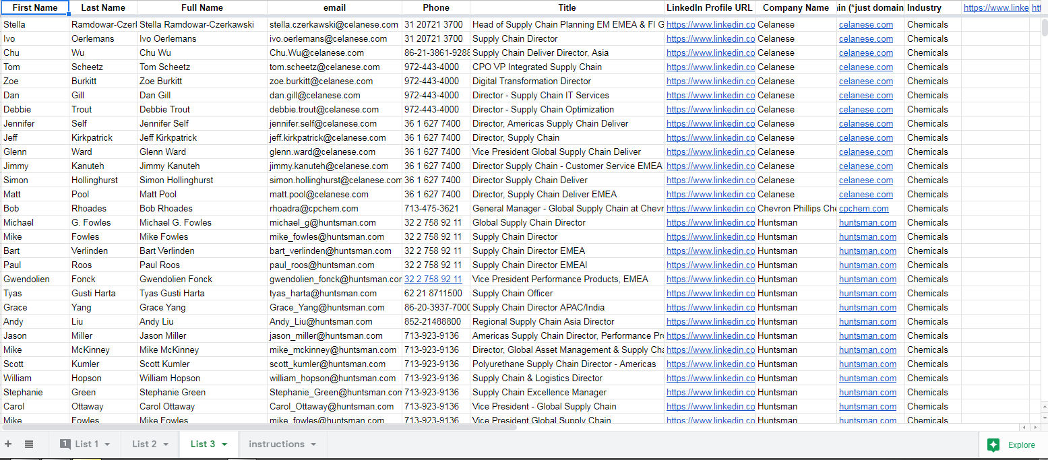Select the Chevron Phillips company name cell
Screen dimensions: 1048x460
coord(796,208)
